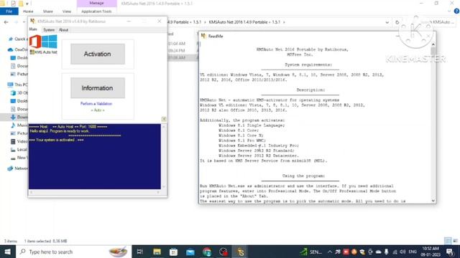Click the Type here to search box
This screenshot has width=460, height=258.
click(x=73, y=252)
